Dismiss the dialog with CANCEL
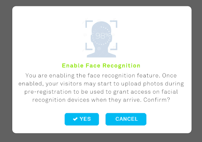The width and height of the screenshot is (202, 142). pos(126,119)
